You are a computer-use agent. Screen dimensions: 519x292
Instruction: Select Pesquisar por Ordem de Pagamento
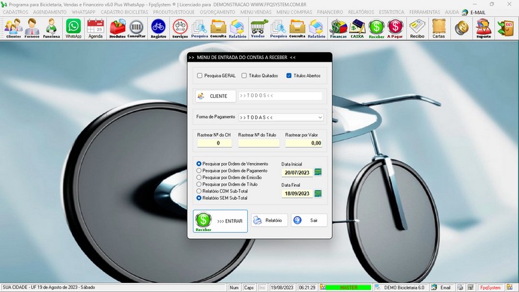(x=199, y=171)
